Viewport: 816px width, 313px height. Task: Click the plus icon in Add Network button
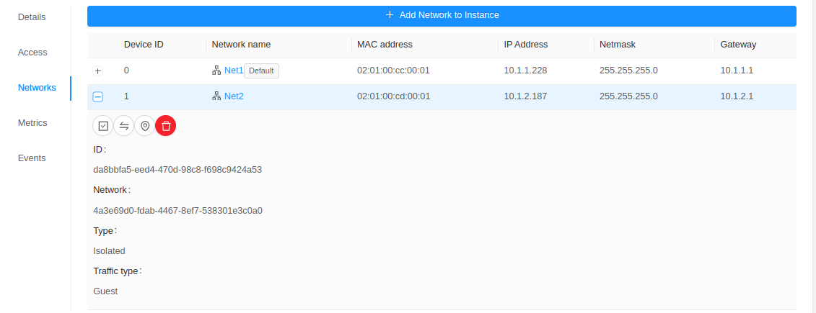coord(390,15)
